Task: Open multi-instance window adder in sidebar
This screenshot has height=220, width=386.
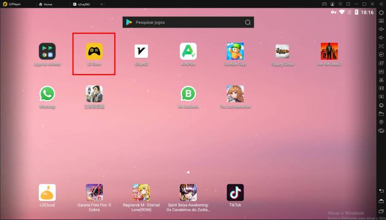Action: click(x=381, y=63)
